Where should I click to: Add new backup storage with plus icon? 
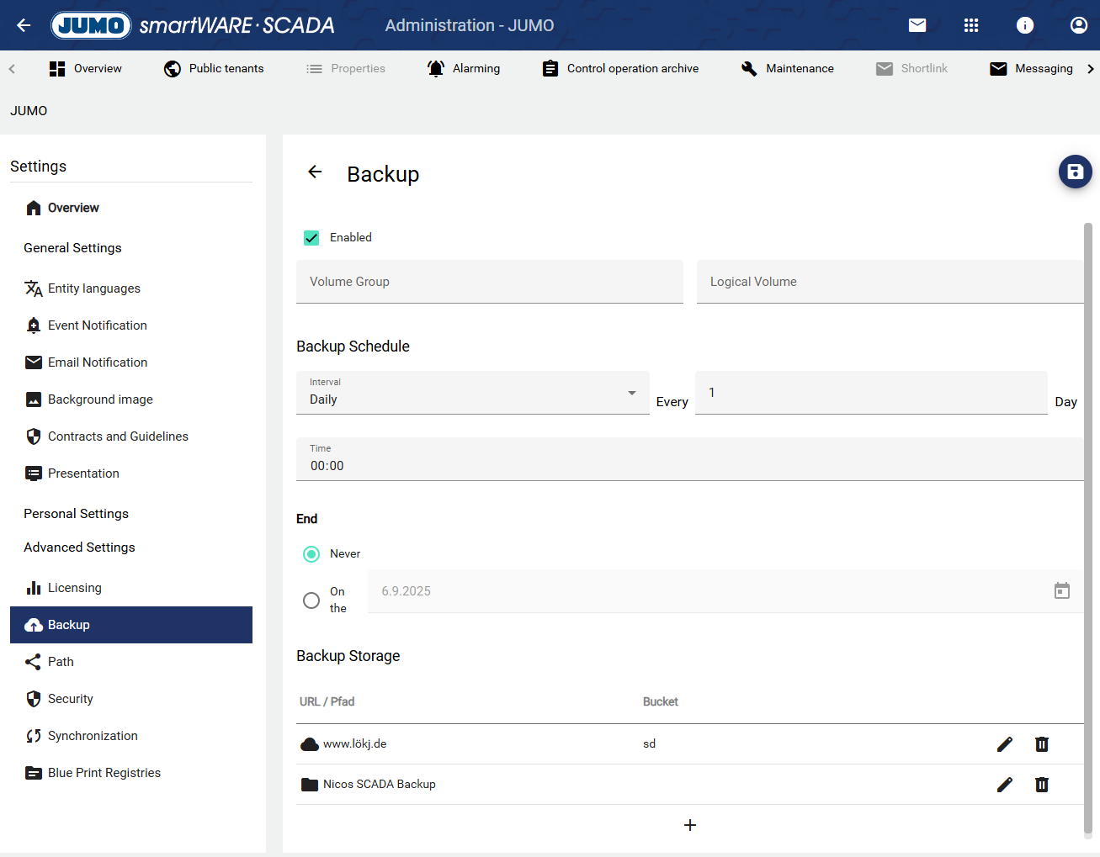coord(689,825)
